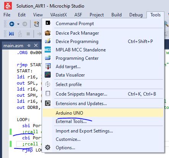Click the Stop Debugging square icon
The height and width of the screenshot is (158, 169).
click(x=28, y=34)
